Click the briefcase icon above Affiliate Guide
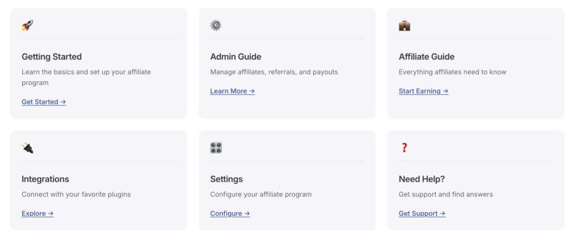The image size is (571, 240). (404, 25)
